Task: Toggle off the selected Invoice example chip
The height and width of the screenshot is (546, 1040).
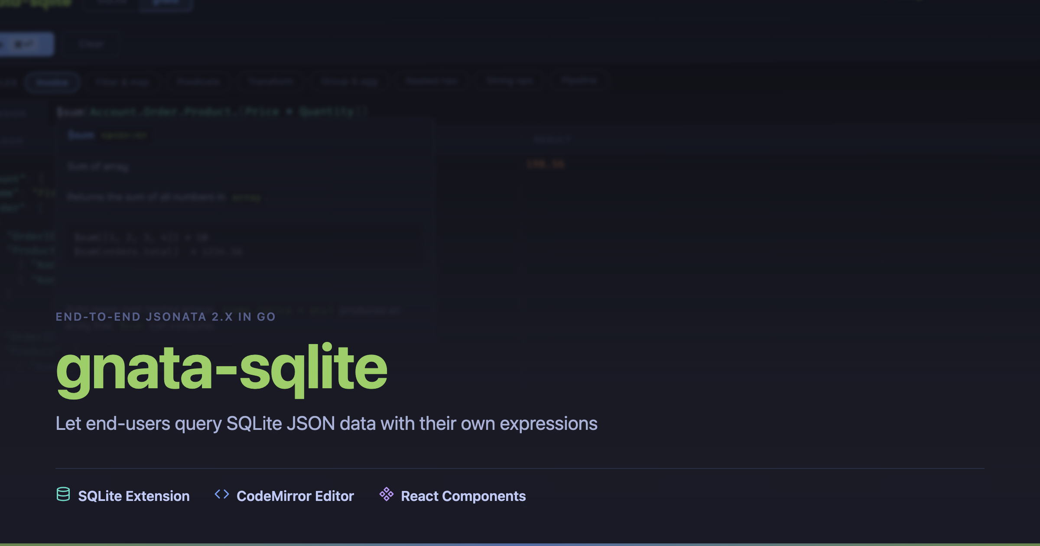Action: click(x=52, y=82)
